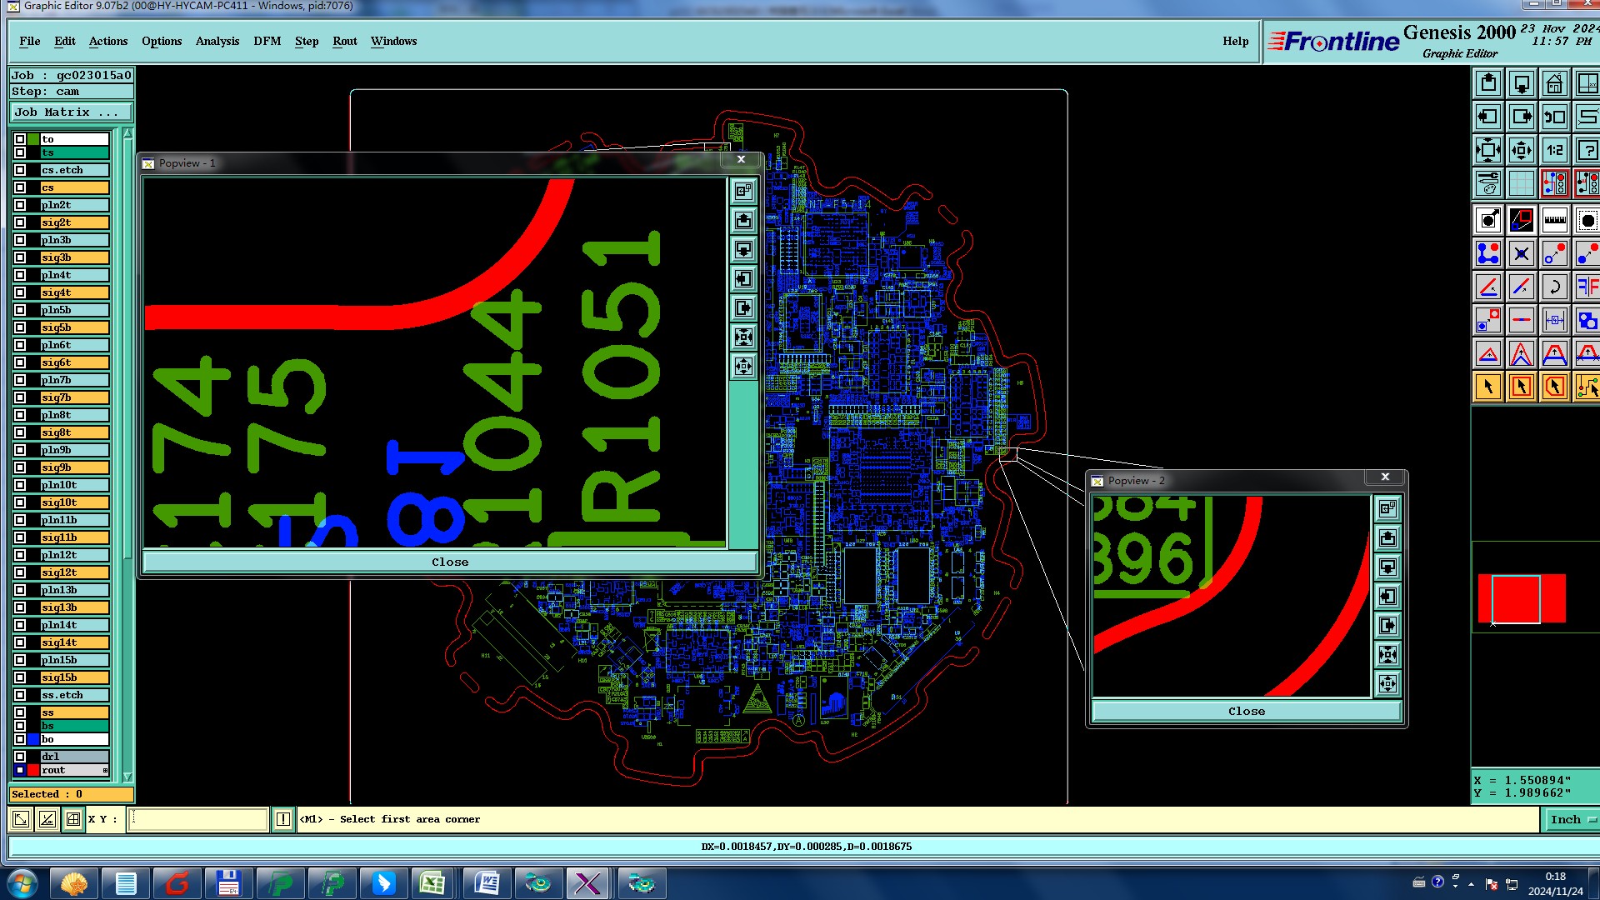This screenshot has width=1600, height=900.
Task: Click the rotate arrow tool icon
Action: pyautogui.click(x=1554, y=287)
